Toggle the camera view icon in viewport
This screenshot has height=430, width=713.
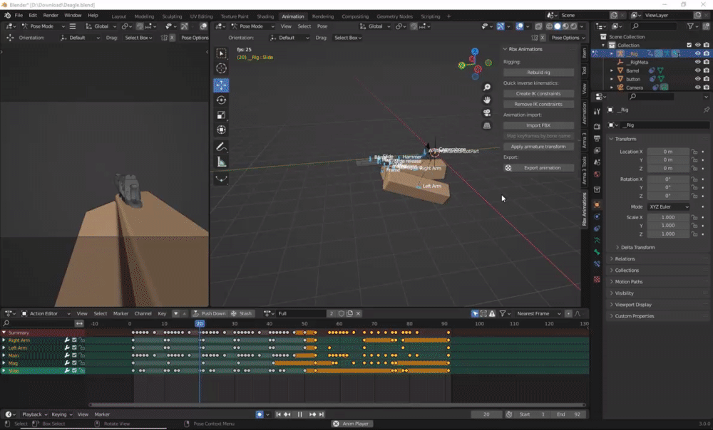487,112
